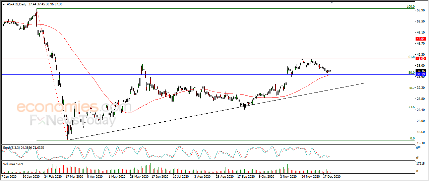The width and height of the screenshot is (429, 181).
Task: Click the gray chart shift triangle on top edge
Action: 332,2
